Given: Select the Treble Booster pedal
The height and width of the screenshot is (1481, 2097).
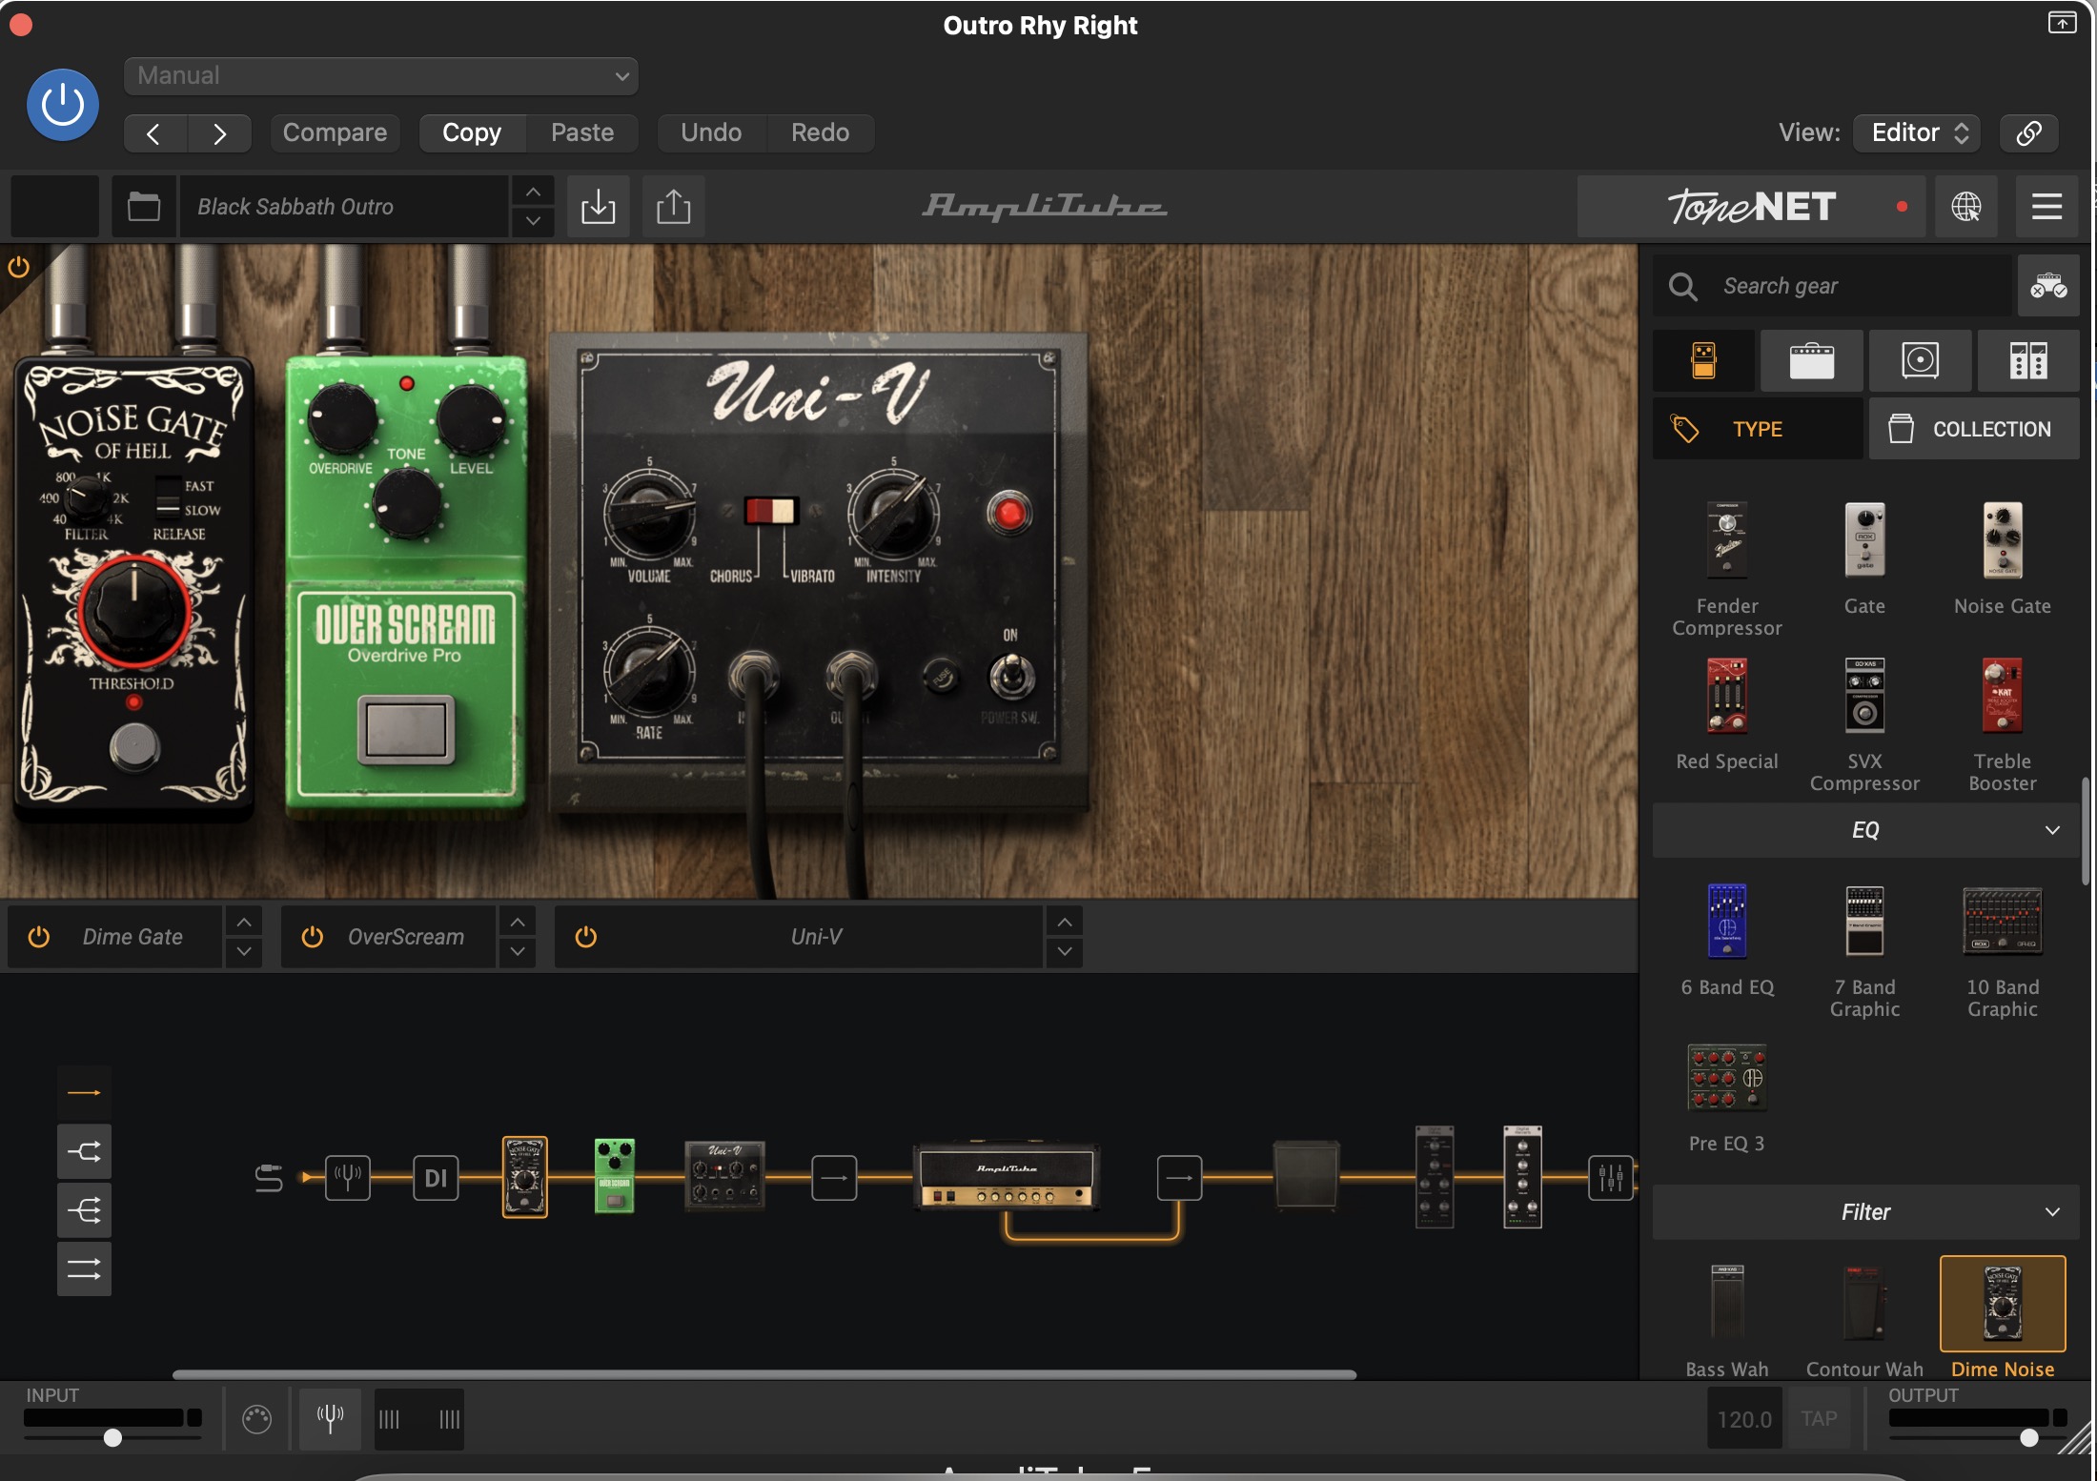Looking at the screenshot, I should coord(2003,724).
